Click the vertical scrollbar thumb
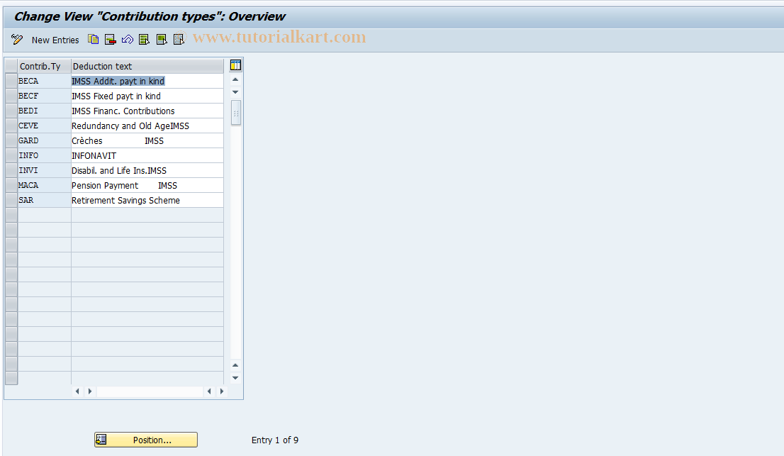Screen dimensions: 784x456 (236, 113)
